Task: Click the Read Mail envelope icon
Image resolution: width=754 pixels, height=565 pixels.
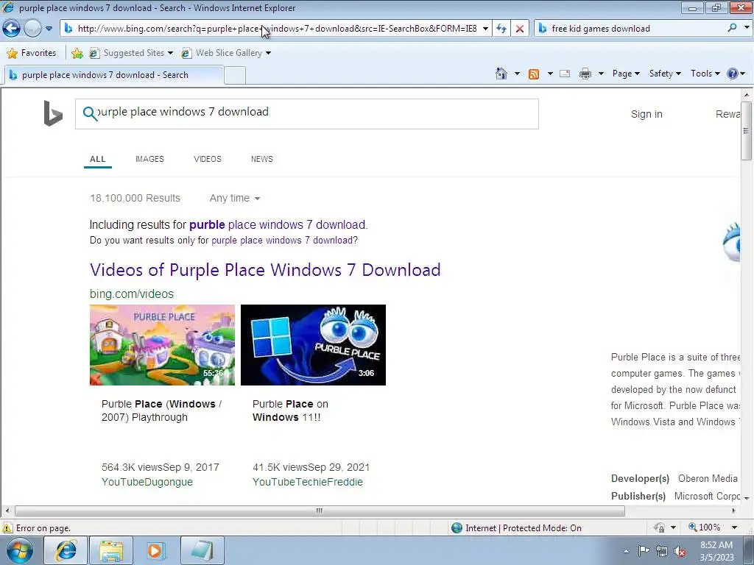Action: point(565,74)
